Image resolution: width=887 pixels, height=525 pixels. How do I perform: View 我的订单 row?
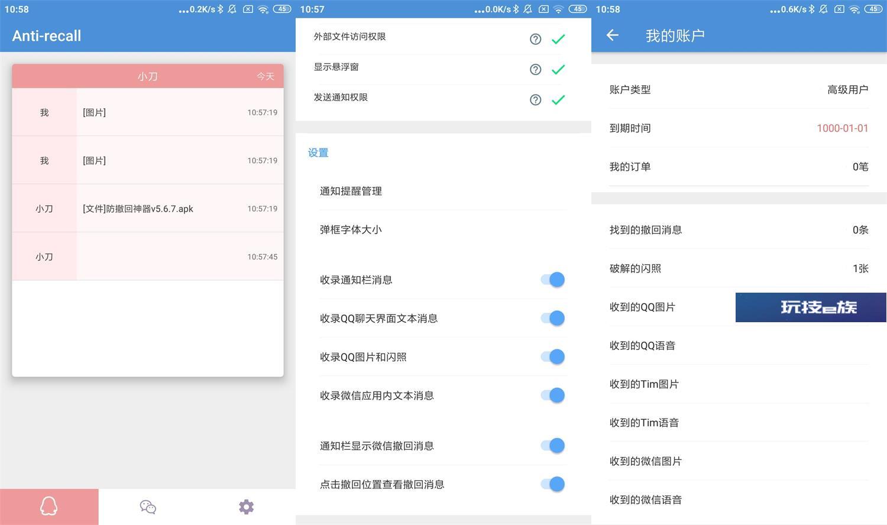coord(738,167)
